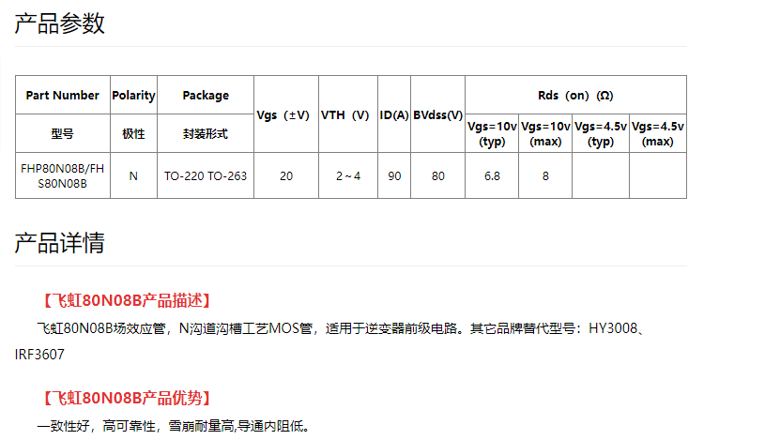The width and height of the screenshot is (765, 440).
Task: Select the Package column header cell
Action: 206,95
